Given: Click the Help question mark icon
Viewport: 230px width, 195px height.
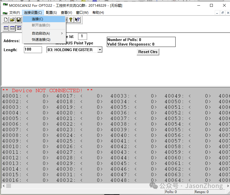Looking at the screenshot, I should tap(70, 20).
